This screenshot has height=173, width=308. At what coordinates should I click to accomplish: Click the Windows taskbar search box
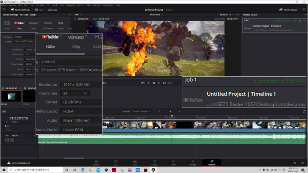click(35, 170)
